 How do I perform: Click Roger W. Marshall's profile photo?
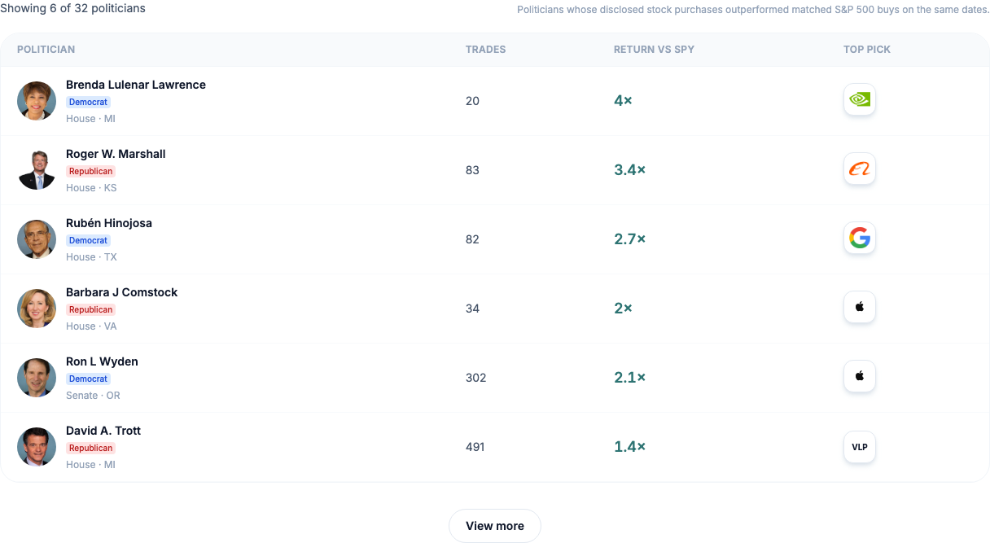click(37, 170)
